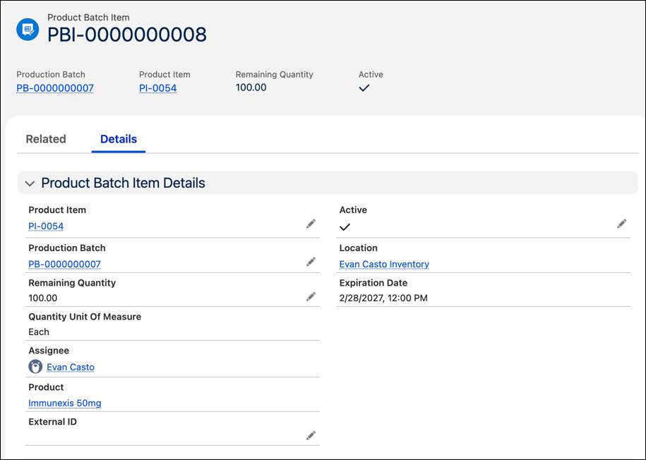
Task: Open the Evan Casto assignee link
Action: click(71, 367)
